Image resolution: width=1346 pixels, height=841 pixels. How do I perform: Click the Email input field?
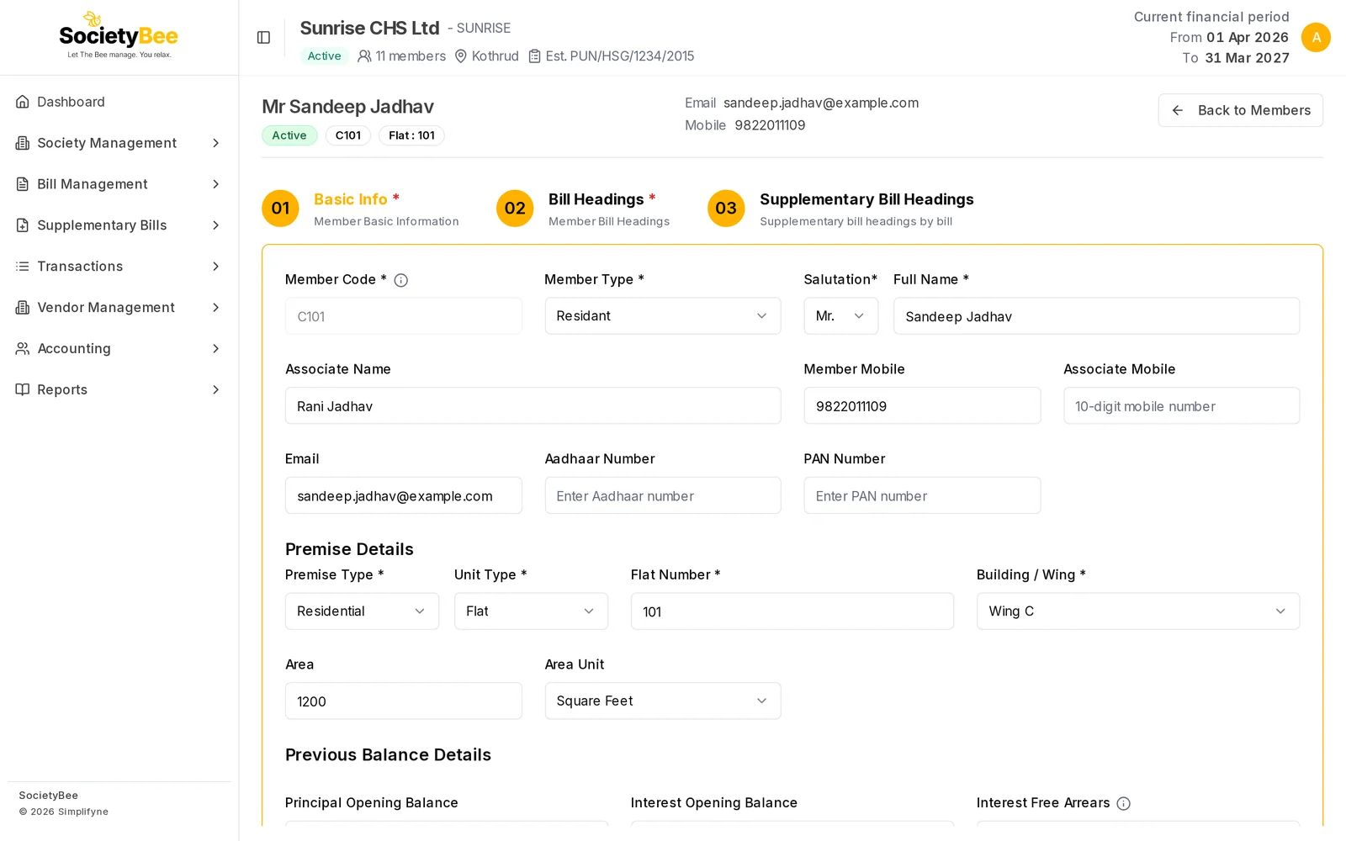404,496
